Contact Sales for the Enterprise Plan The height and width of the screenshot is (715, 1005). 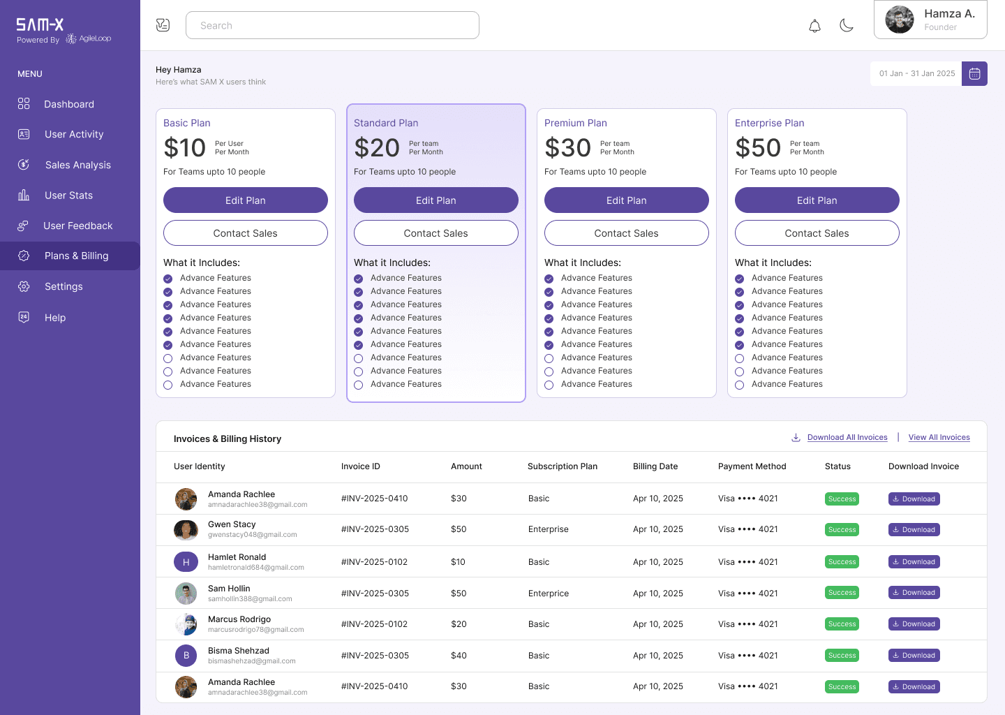click(817, 233)
